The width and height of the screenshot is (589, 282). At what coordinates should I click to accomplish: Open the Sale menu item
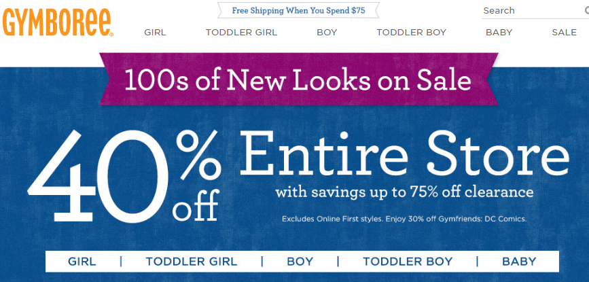[564, 33]
